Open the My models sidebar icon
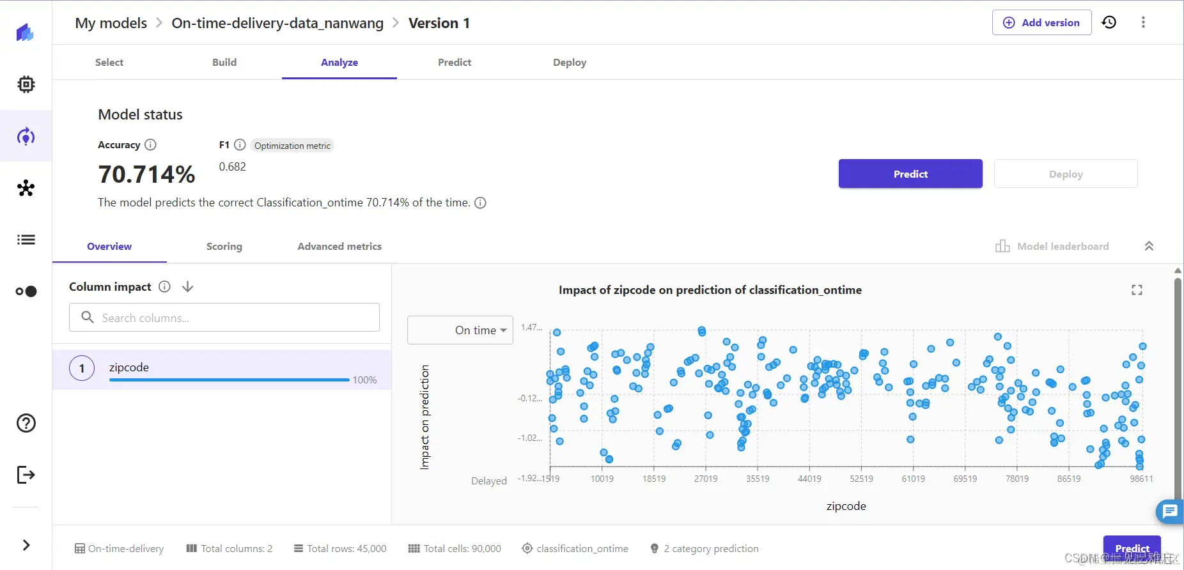Image resolution: width=1184 pixels, height=570 pixels. click(x=26, y=136)
